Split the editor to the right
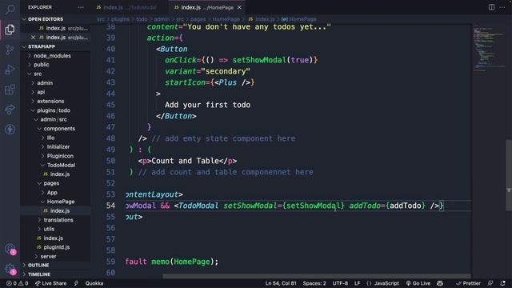Image resolution: width=512 pixels, height=288 pixels. pos(491,7)
